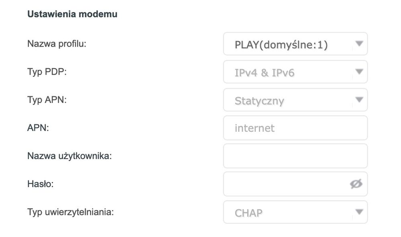The image size is (401, 237).
Task: Focus the Nazwa użytkownika text field
Action: 295,156
